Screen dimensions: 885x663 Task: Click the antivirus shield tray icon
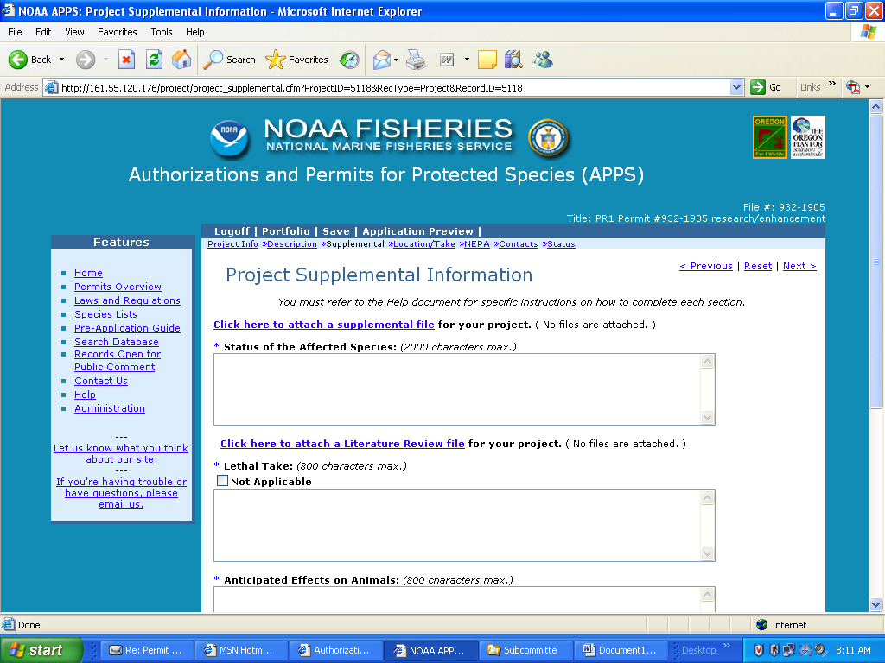pyautogui.click(x=759, y=650)
